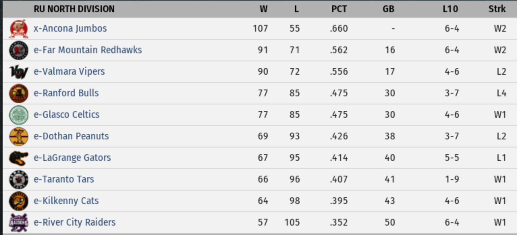517x235 pixels.
Task: Click the River City Raiders logo
Action: click(19, 223)
